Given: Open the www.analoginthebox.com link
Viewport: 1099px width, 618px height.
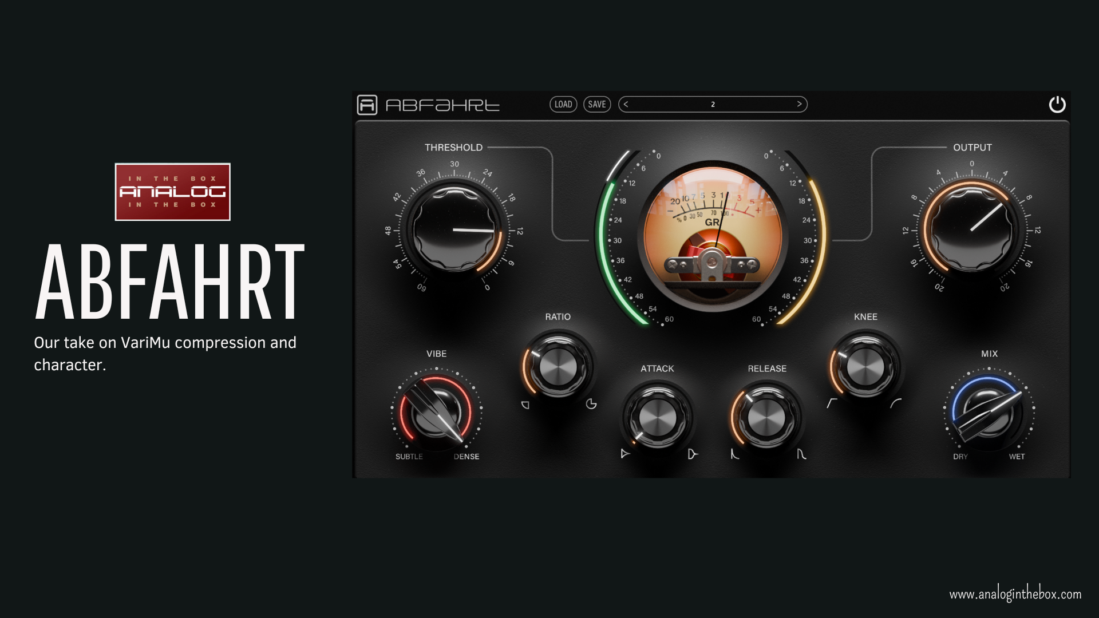Looking at the screenshot, I should point(1015,594).
